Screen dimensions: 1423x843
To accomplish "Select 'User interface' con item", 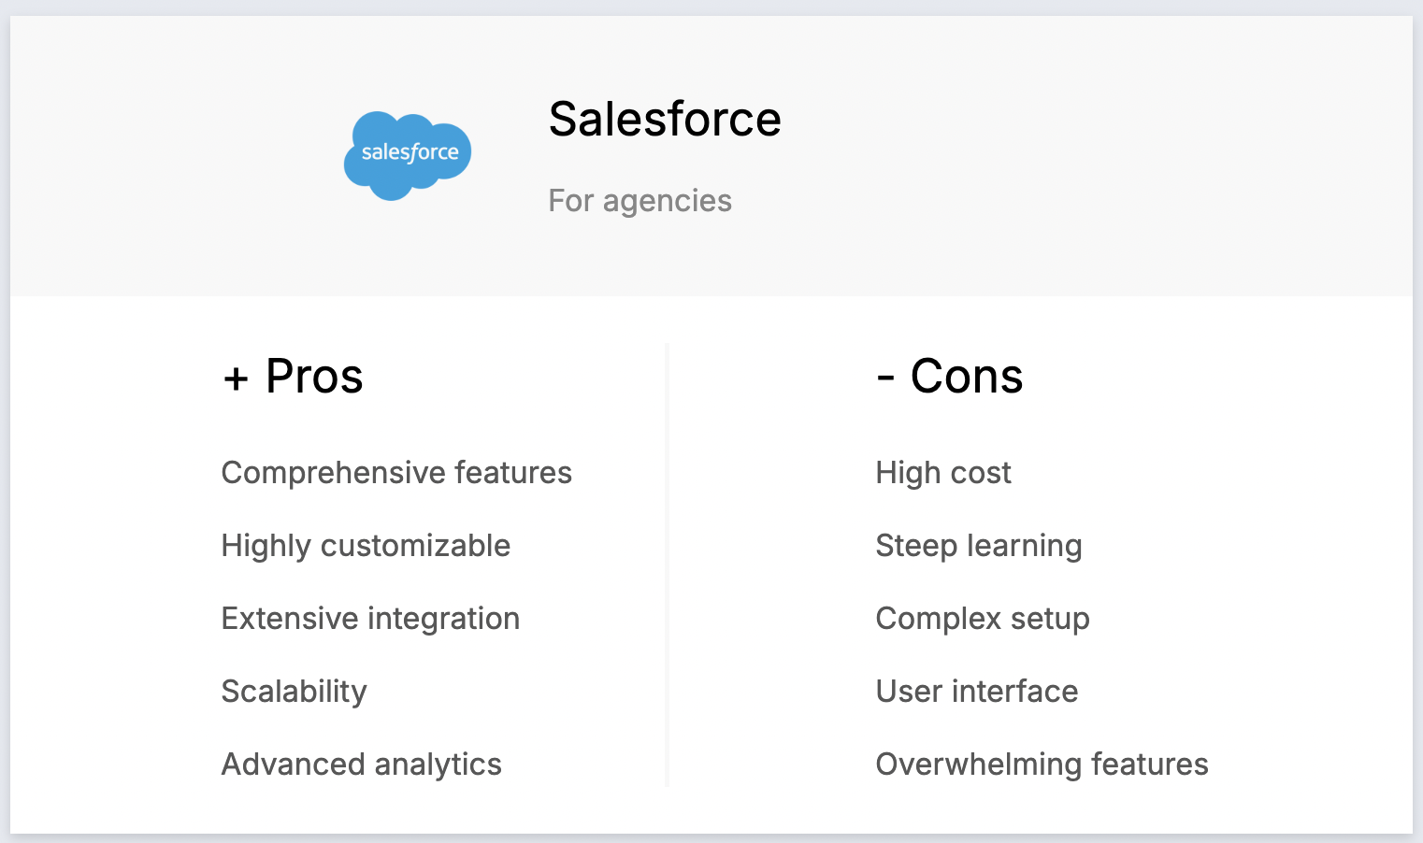I will point(977,692).
